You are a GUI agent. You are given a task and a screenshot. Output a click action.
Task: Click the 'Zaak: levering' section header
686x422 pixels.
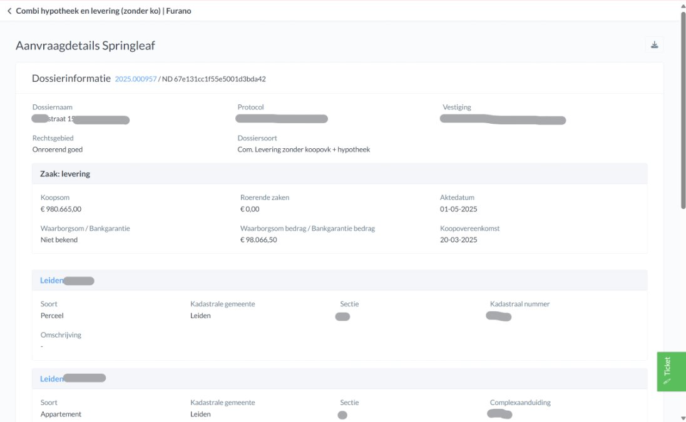61,174
